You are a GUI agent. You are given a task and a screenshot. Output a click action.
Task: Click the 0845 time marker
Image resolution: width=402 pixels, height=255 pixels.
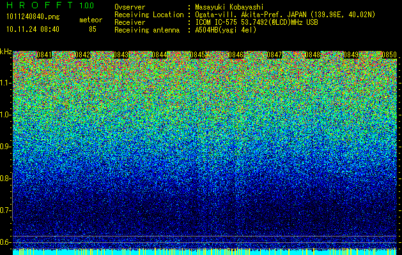[197, 55]
